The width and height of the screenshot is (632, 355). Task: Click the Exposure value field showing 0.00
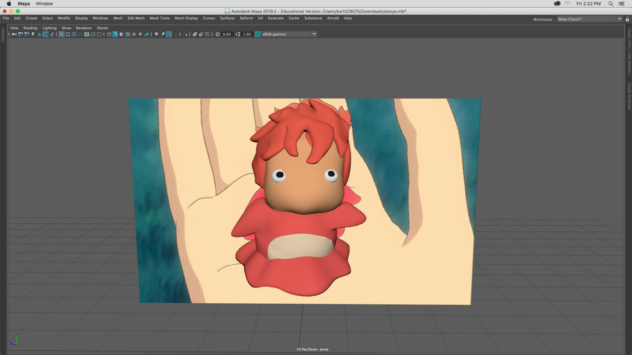(x=227, y=34)
